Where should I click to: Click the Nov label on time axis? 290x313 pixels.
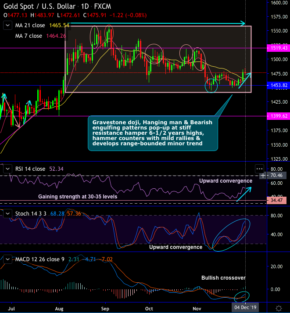[x=197, y=309]
